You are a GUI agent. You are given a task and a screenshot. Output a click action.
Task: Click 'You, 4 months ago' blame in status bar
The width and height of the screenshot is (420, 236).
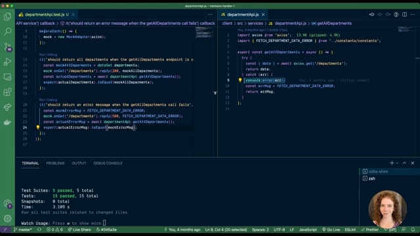tap(182, 229)
